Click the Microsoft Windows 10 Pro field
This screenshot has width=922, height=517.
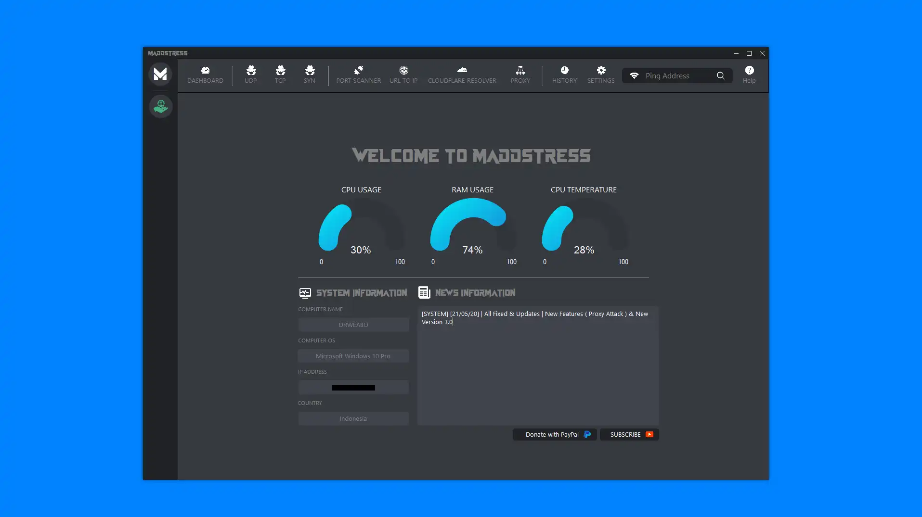(353, 356)
